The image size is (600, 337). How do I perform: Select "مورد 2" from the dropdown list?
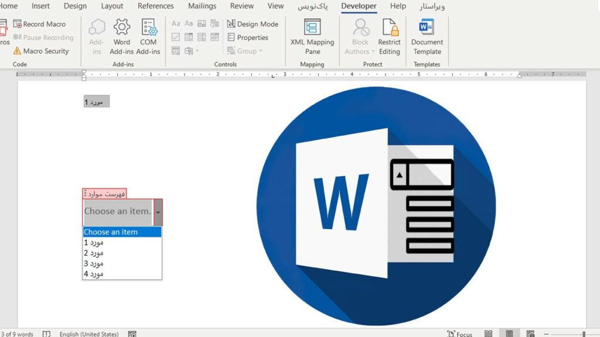click(94, 253)
